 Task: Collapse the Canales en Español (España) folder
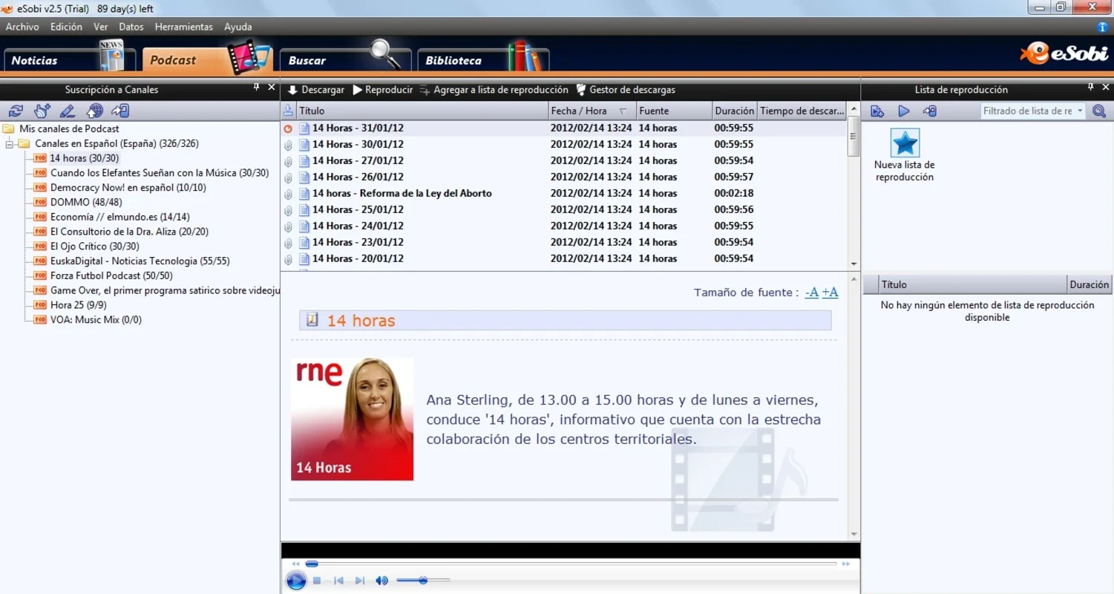(x=10, y=143)
